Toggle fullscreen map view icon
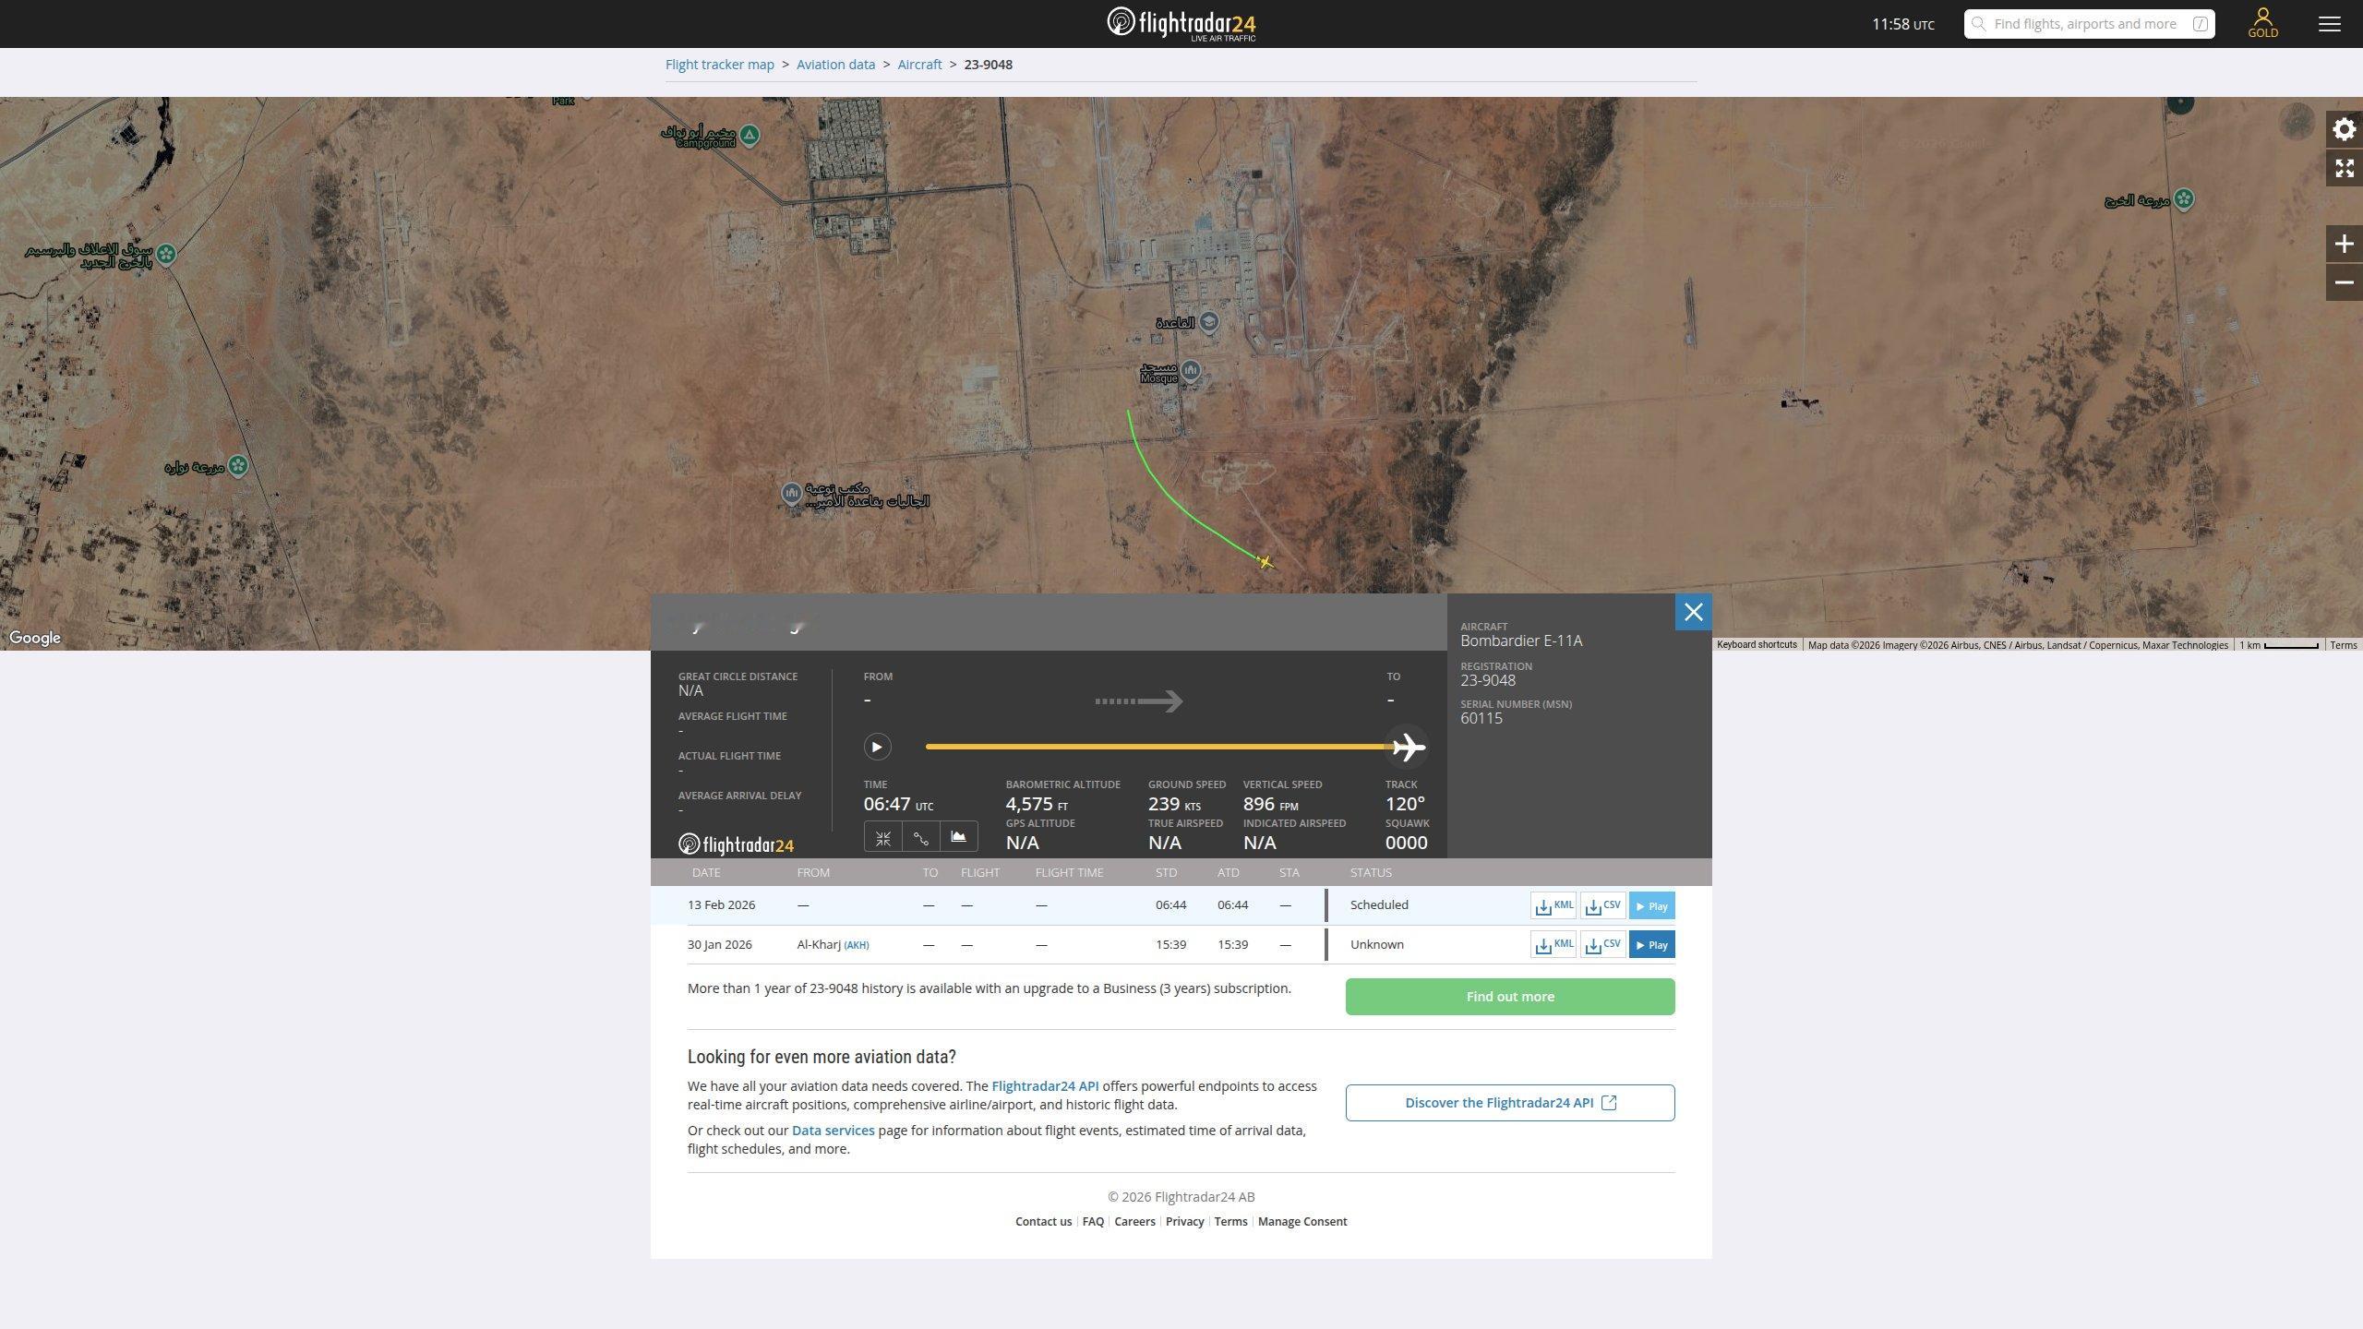This screenshot has width=2363, height=1329. (x=2344, y=168)
